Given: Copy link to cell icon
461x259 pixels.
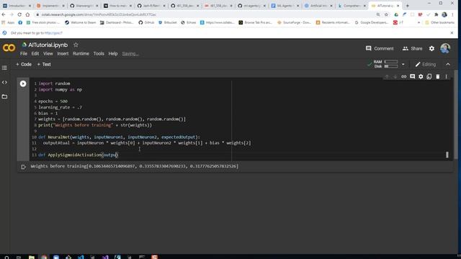Looking at the screenshot, I should coord(403,77).
